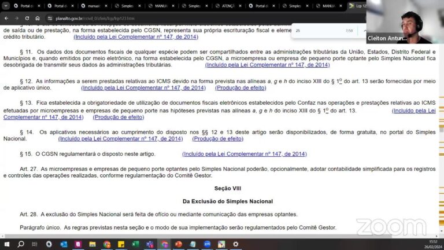Open the Incluído pela Lei link in § 14
This screenshot has width=444, height=250.
[120, 139]
